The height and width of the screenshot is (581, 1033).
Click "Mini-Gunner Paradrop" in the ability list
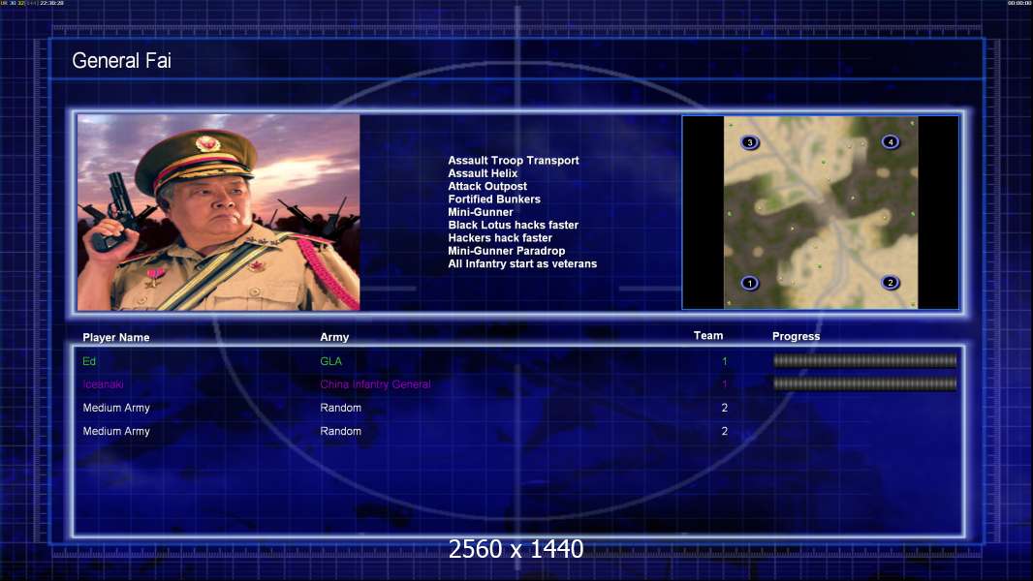507,251
